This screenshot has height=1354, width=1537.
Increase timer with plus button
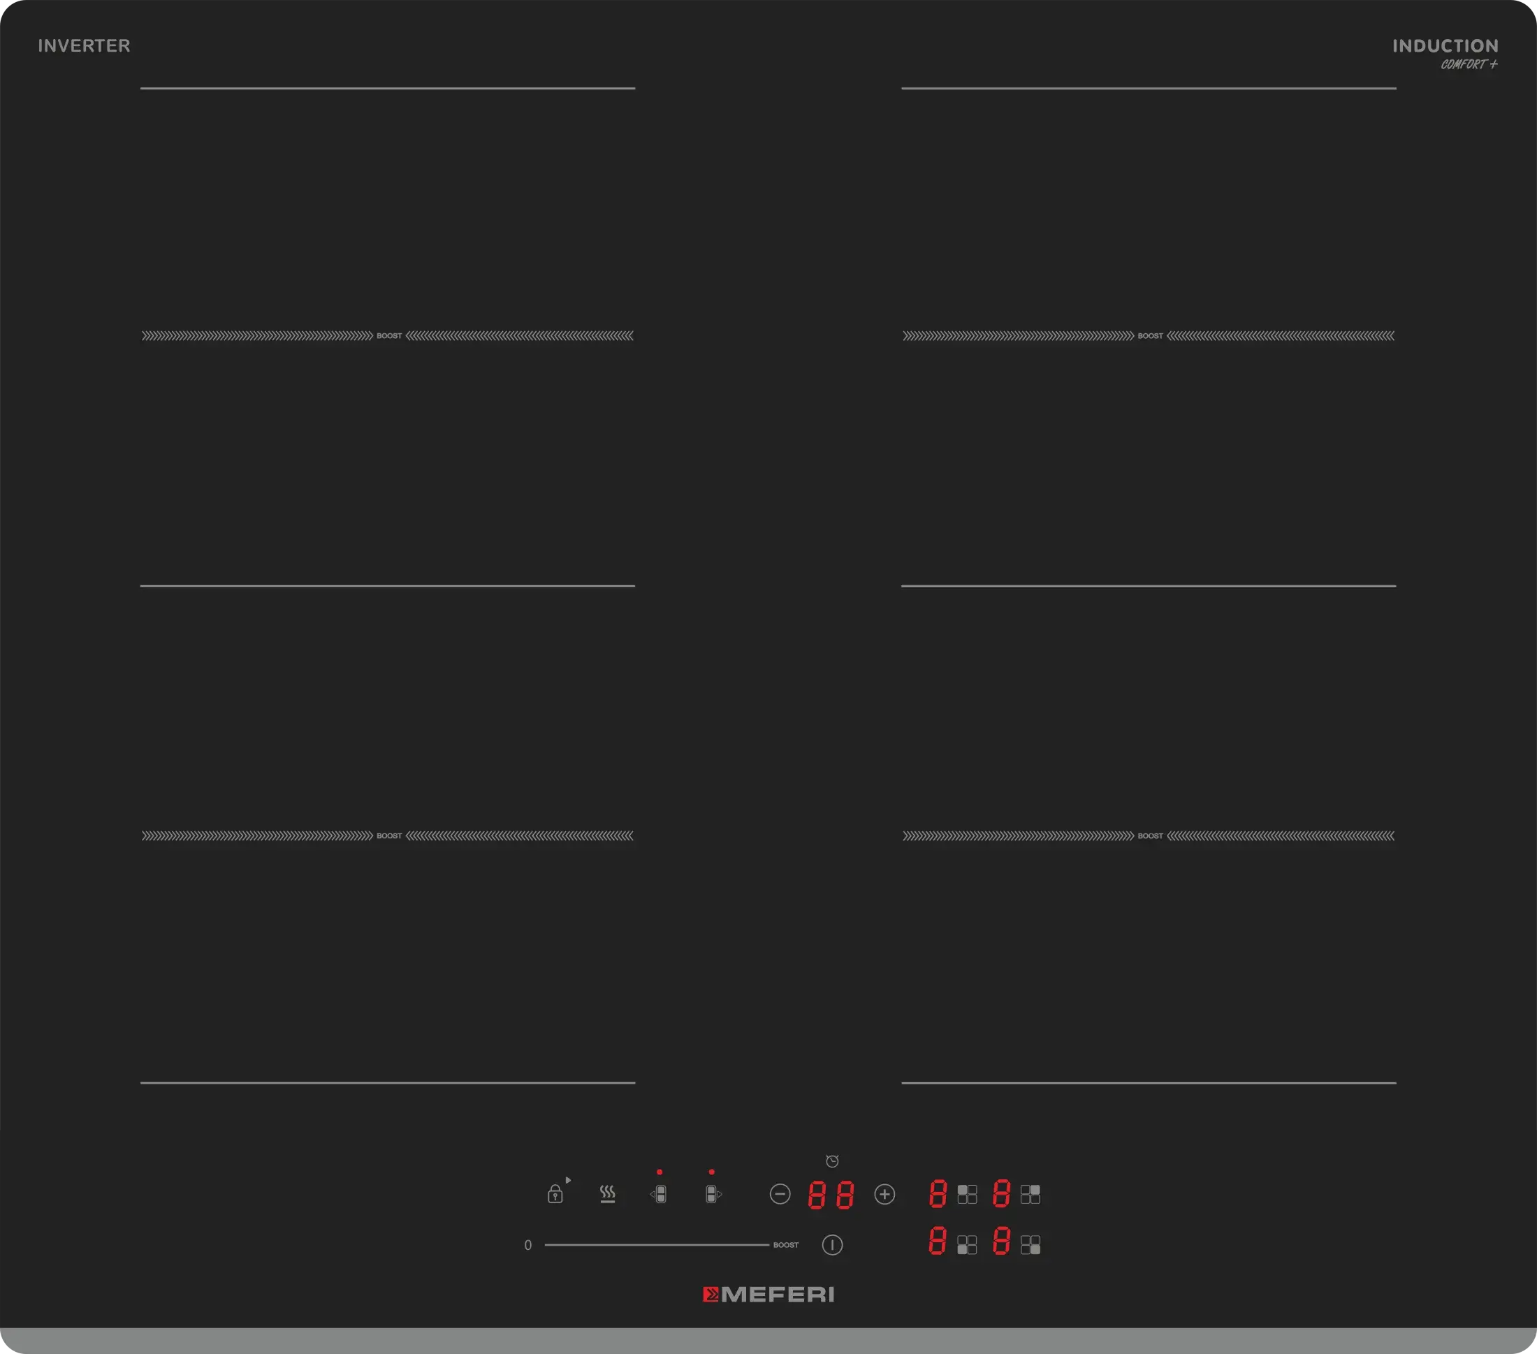[884, 1194]
